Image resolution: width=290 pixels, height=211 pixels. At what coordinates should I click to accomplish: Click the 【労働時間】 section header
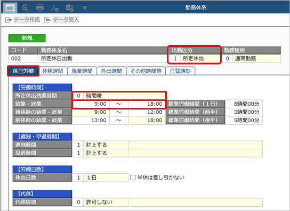coord(42,87)
